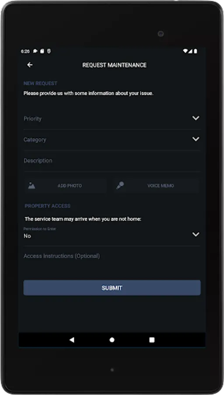Select the Category field
Viewport: 224px width, 395px height.
[x=112, y=140]
